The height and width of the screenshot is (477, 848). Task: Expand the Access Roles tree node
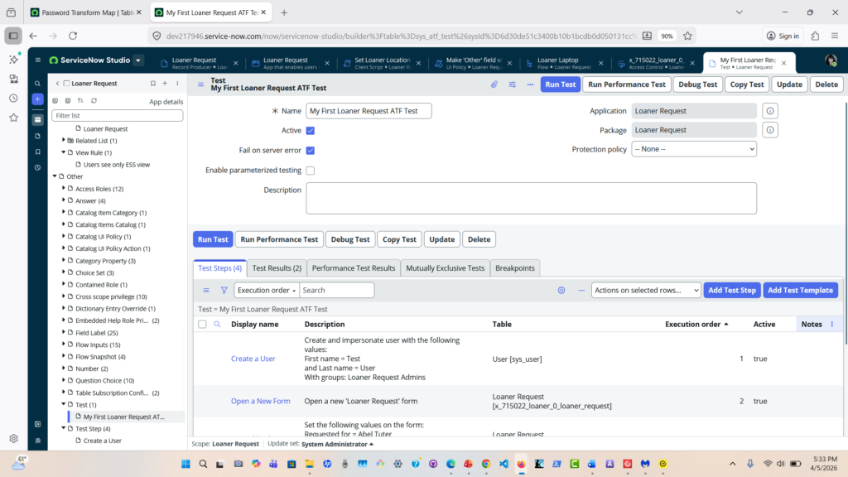pos(64,189)
